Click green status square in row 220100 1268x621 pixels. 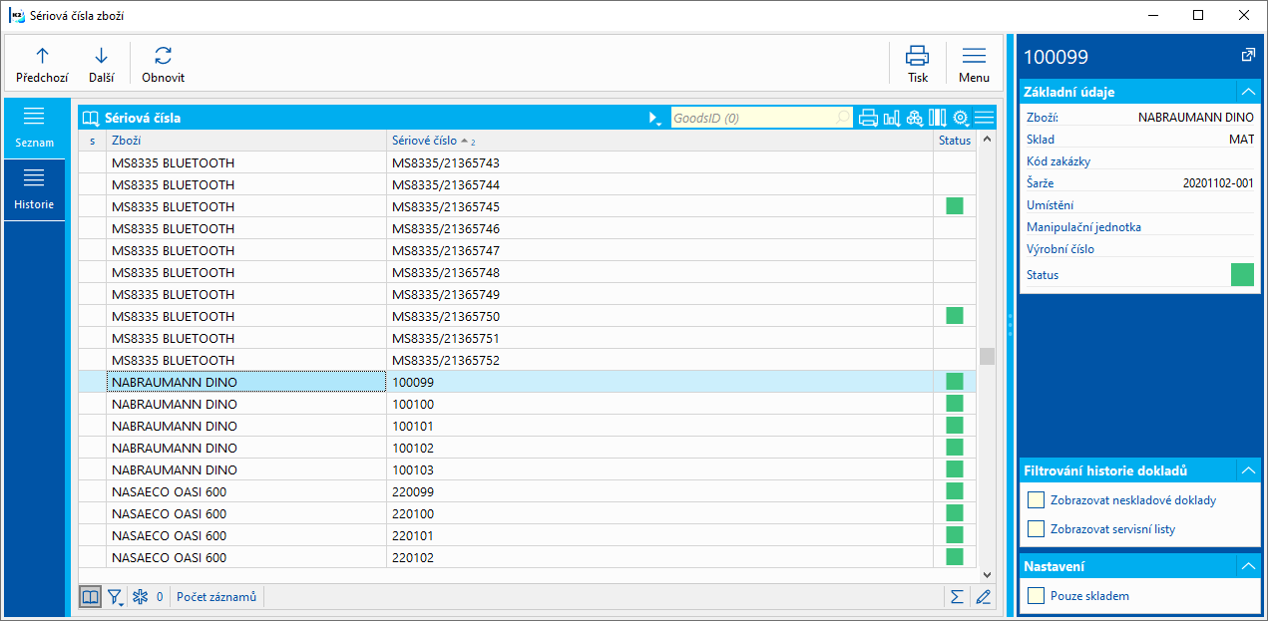pyautogui.click(x=955, y=512)
